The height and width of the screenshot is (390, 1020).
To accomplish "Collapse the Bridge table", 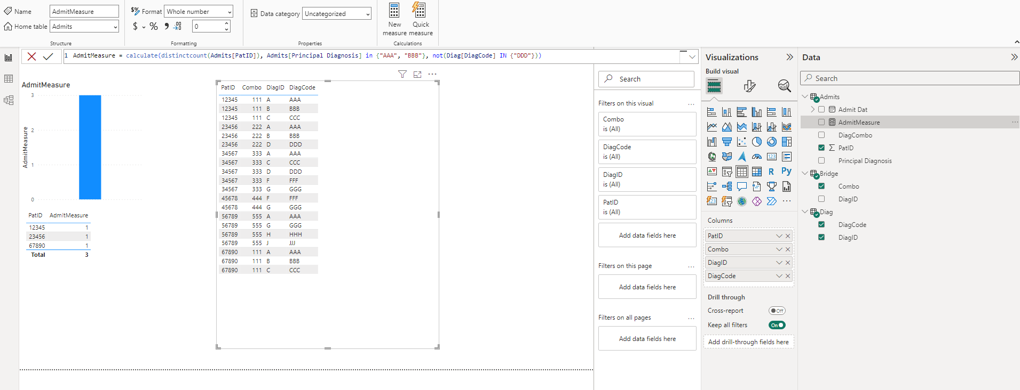I will 805,173.
